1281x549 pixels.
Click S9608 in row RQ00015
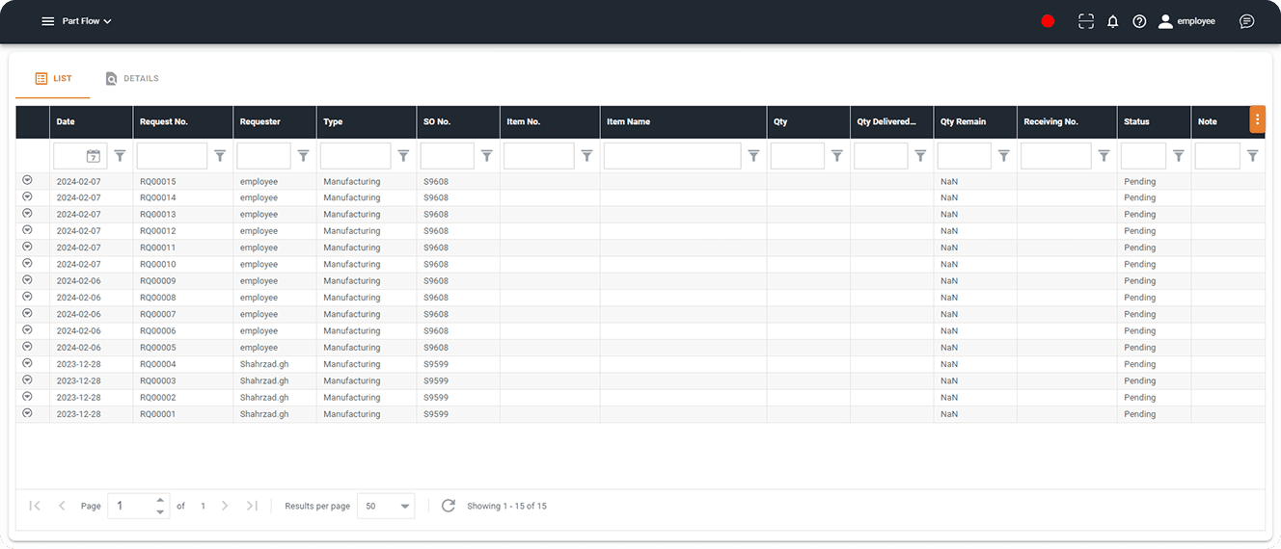click(x=436, y=181)
